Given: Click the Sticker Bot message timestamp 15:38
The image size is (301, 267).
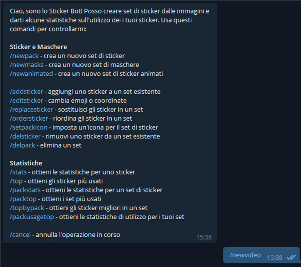Looking at the screenshot, I should tap(204, 237).
